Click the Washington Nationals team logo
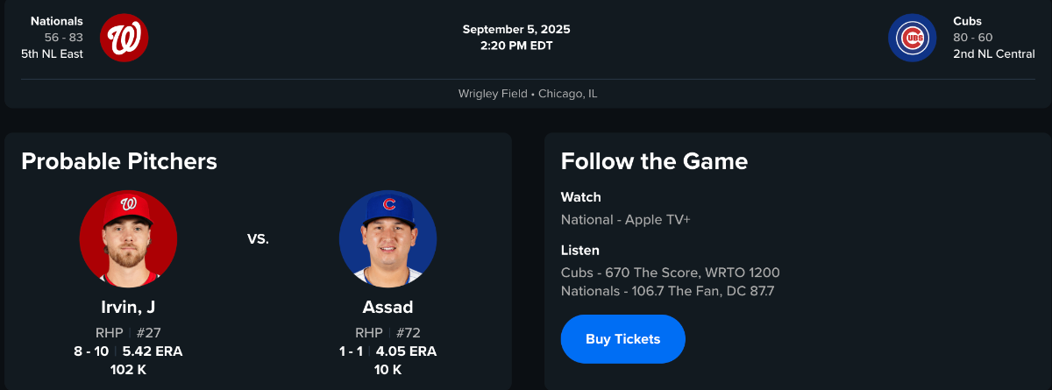Image resolution: width=1052 pixels, height=390 pixels. (x=124, y=38)
